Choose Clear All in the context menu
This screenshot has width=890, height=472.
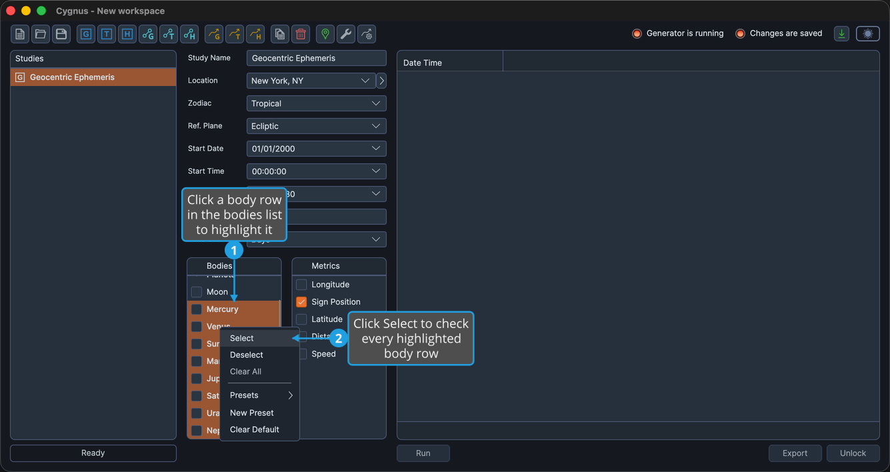click(x=260, y=371)
